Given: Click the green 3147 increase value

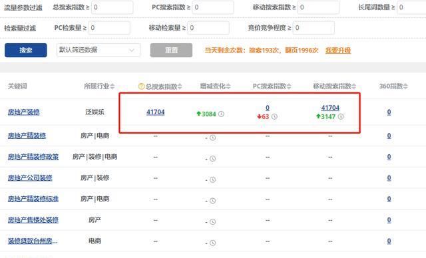Looking at the screenshot, I should (x=328, y=116).
